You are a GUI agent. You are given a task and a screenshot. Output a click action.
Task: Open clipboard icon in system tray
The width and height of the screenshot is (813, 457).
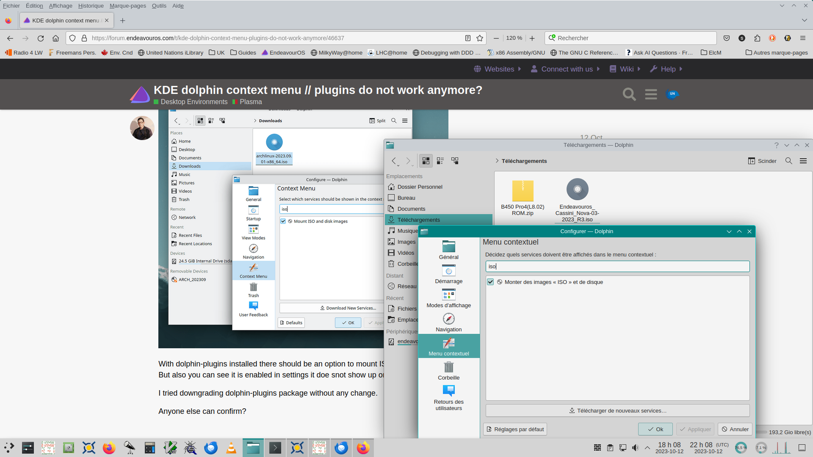[610, 448]
